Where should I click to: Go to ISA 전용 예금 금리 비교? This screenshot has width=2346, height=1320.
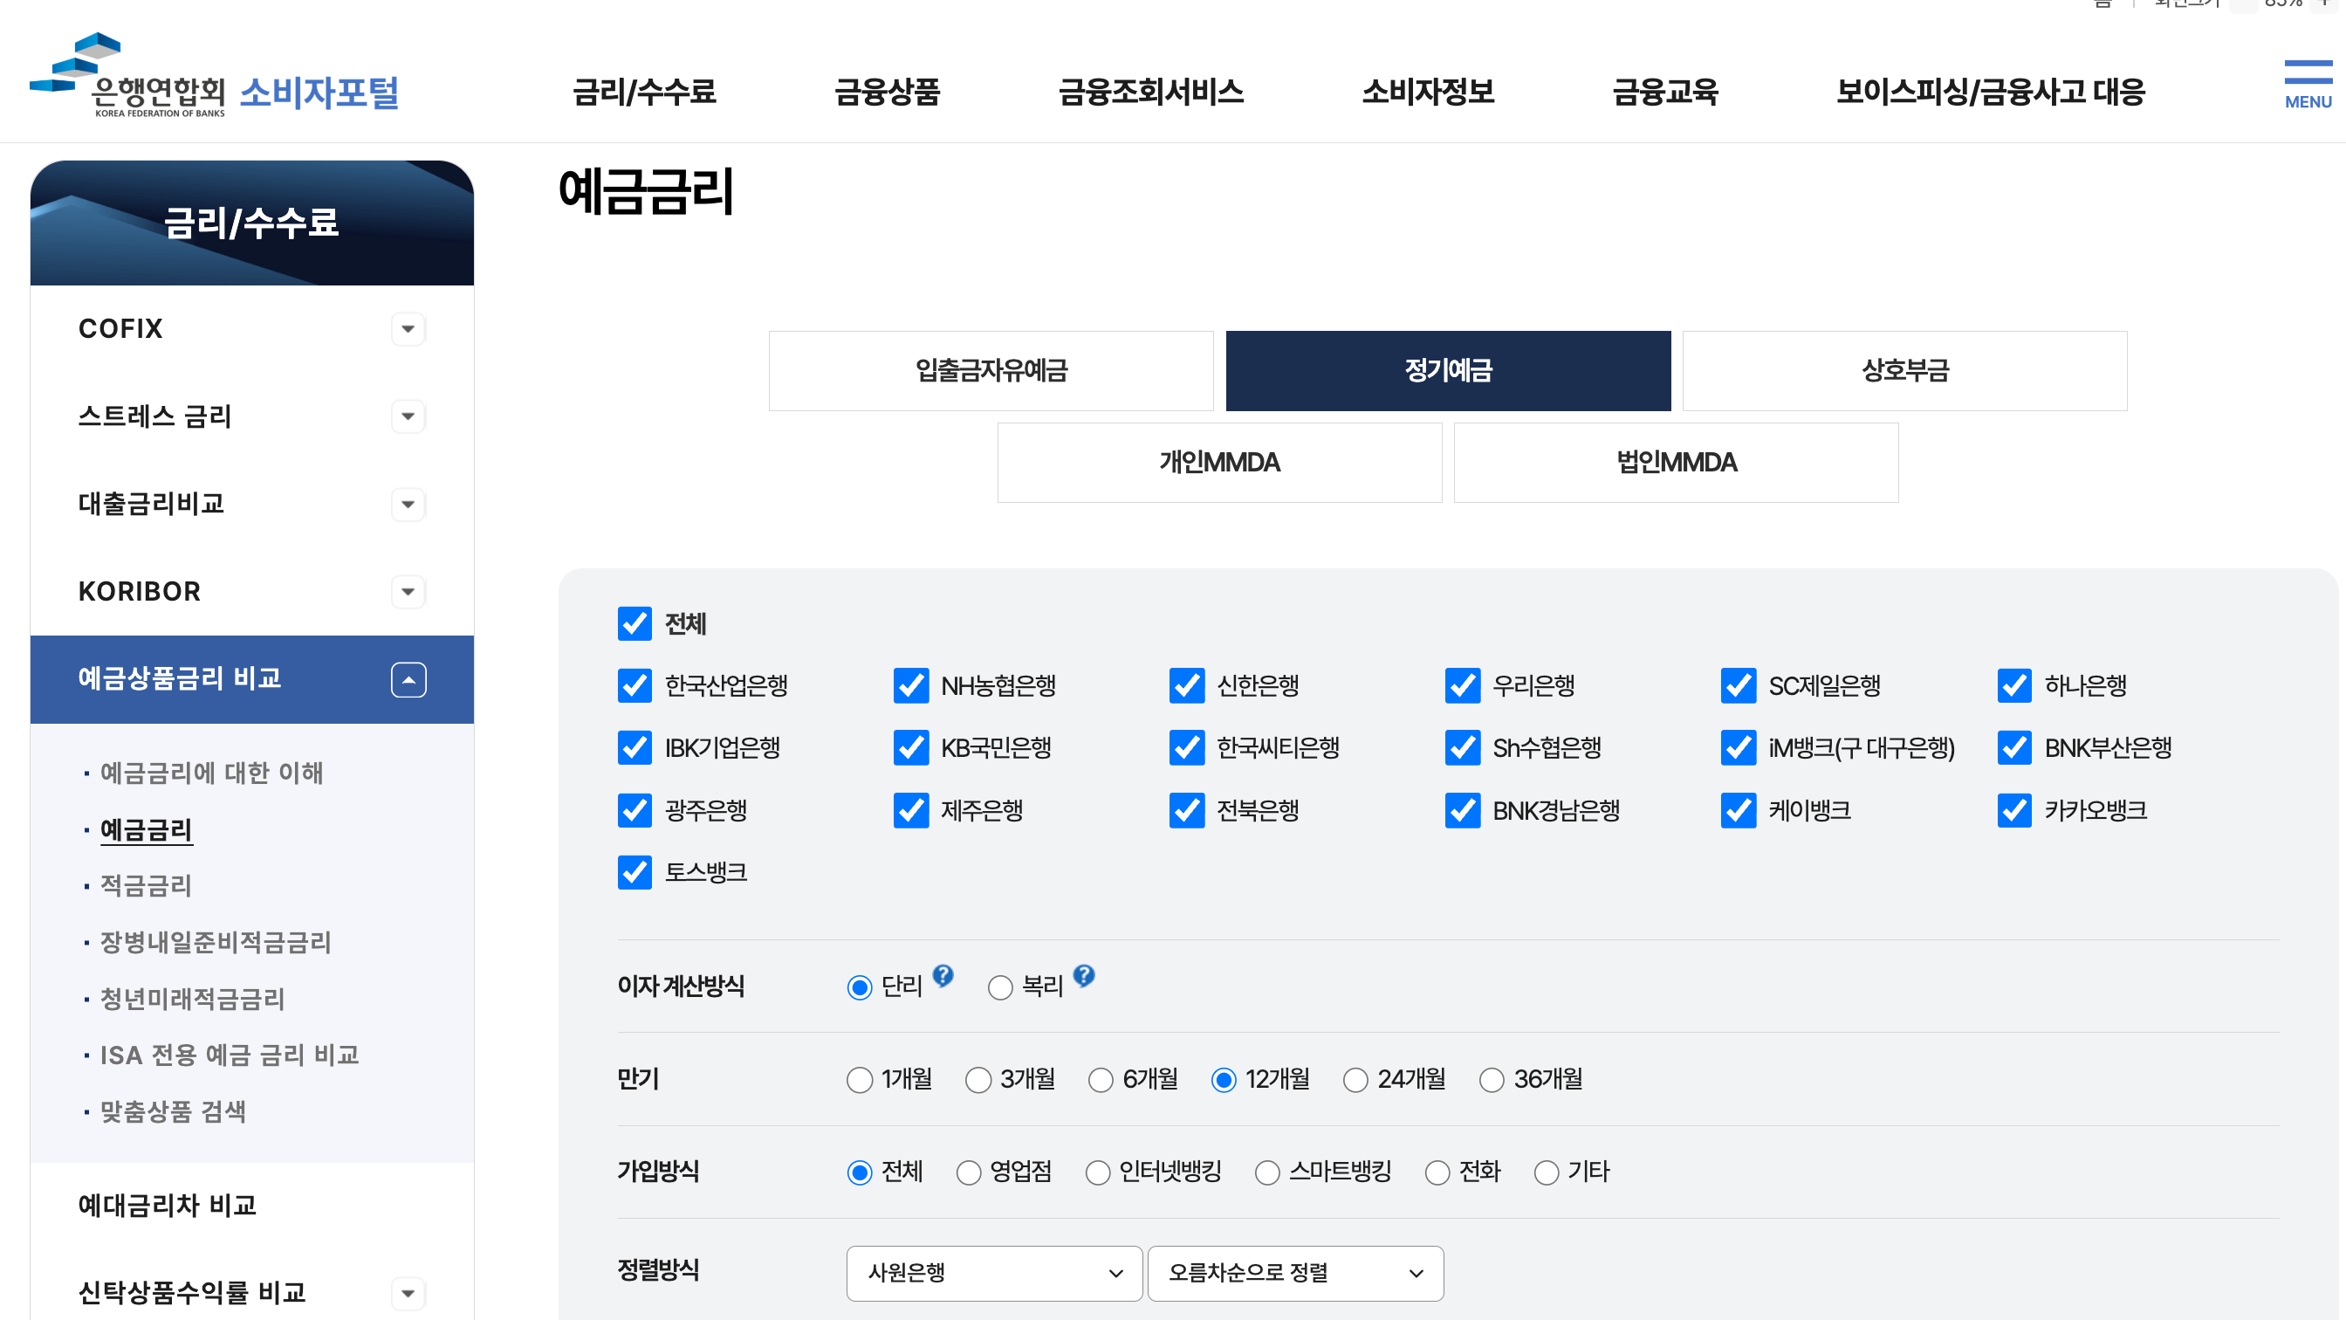230,1055
